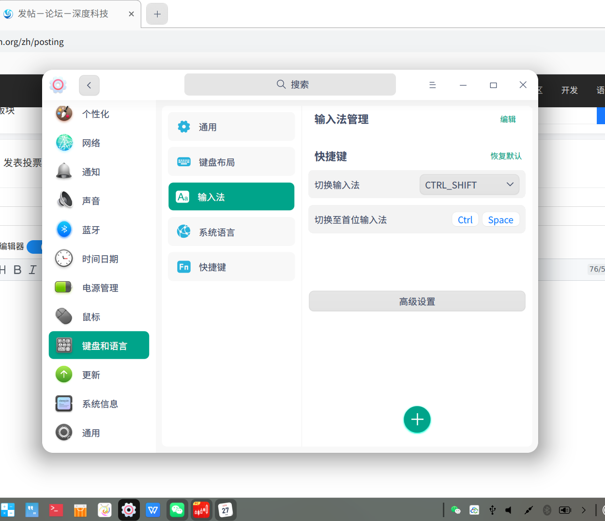Open the calendar app in the taskbar
The width and height of the screenshot is (605, 521).
point(226,510)
